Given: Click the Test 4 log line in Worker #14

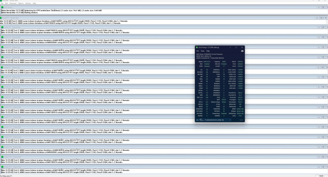Looking at the screenshot, I should (x=65, y=150).
